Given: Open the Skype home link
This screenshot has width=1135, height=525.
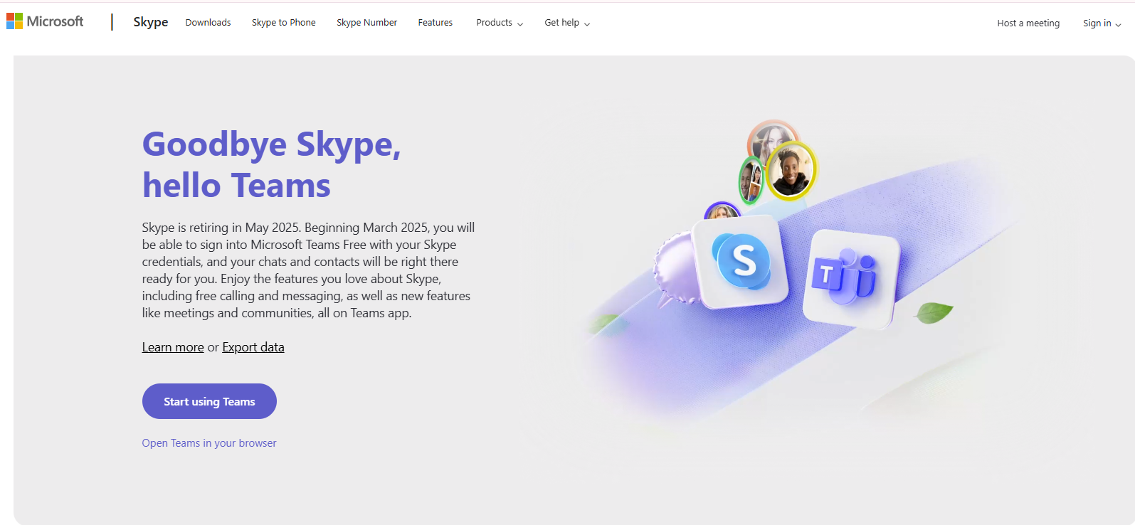Looking at the screenshot, I should click(x=151, y=22).
